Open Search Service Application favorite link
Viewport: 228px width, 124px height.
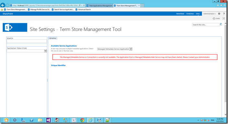tap(63, 10)
